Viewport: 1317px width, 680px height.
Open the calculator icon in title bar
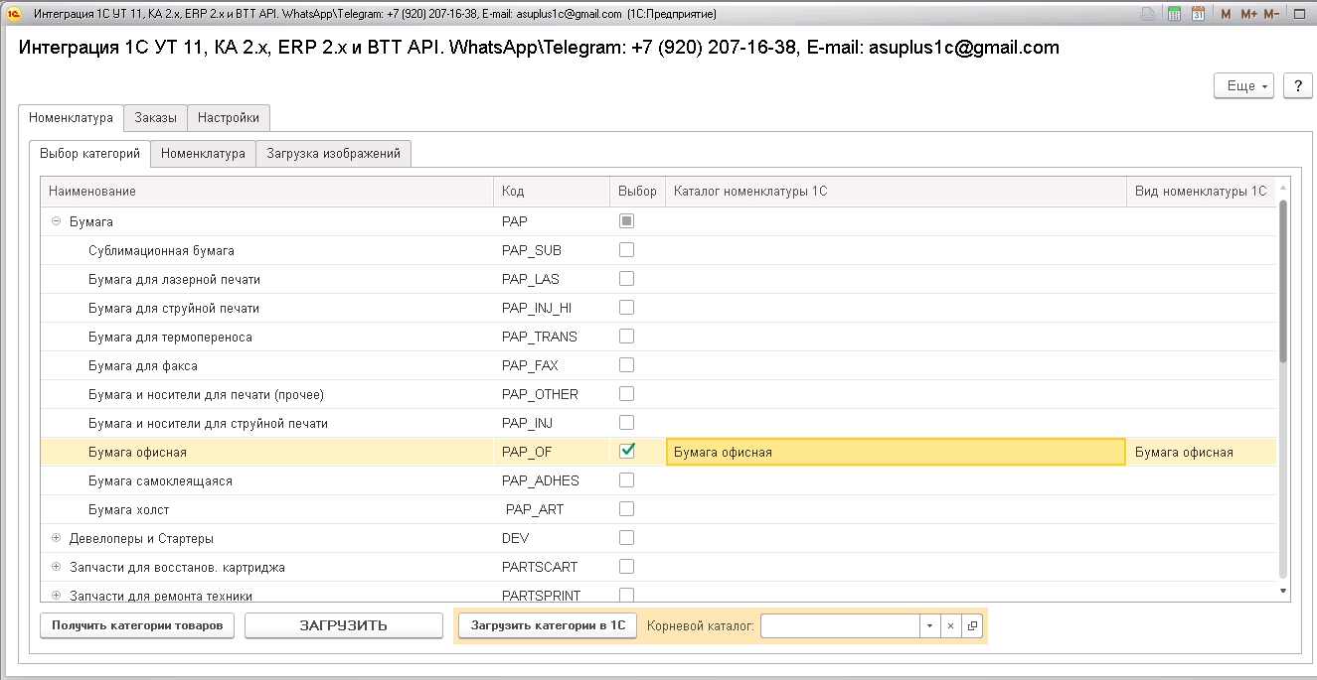pos(1174,14)
